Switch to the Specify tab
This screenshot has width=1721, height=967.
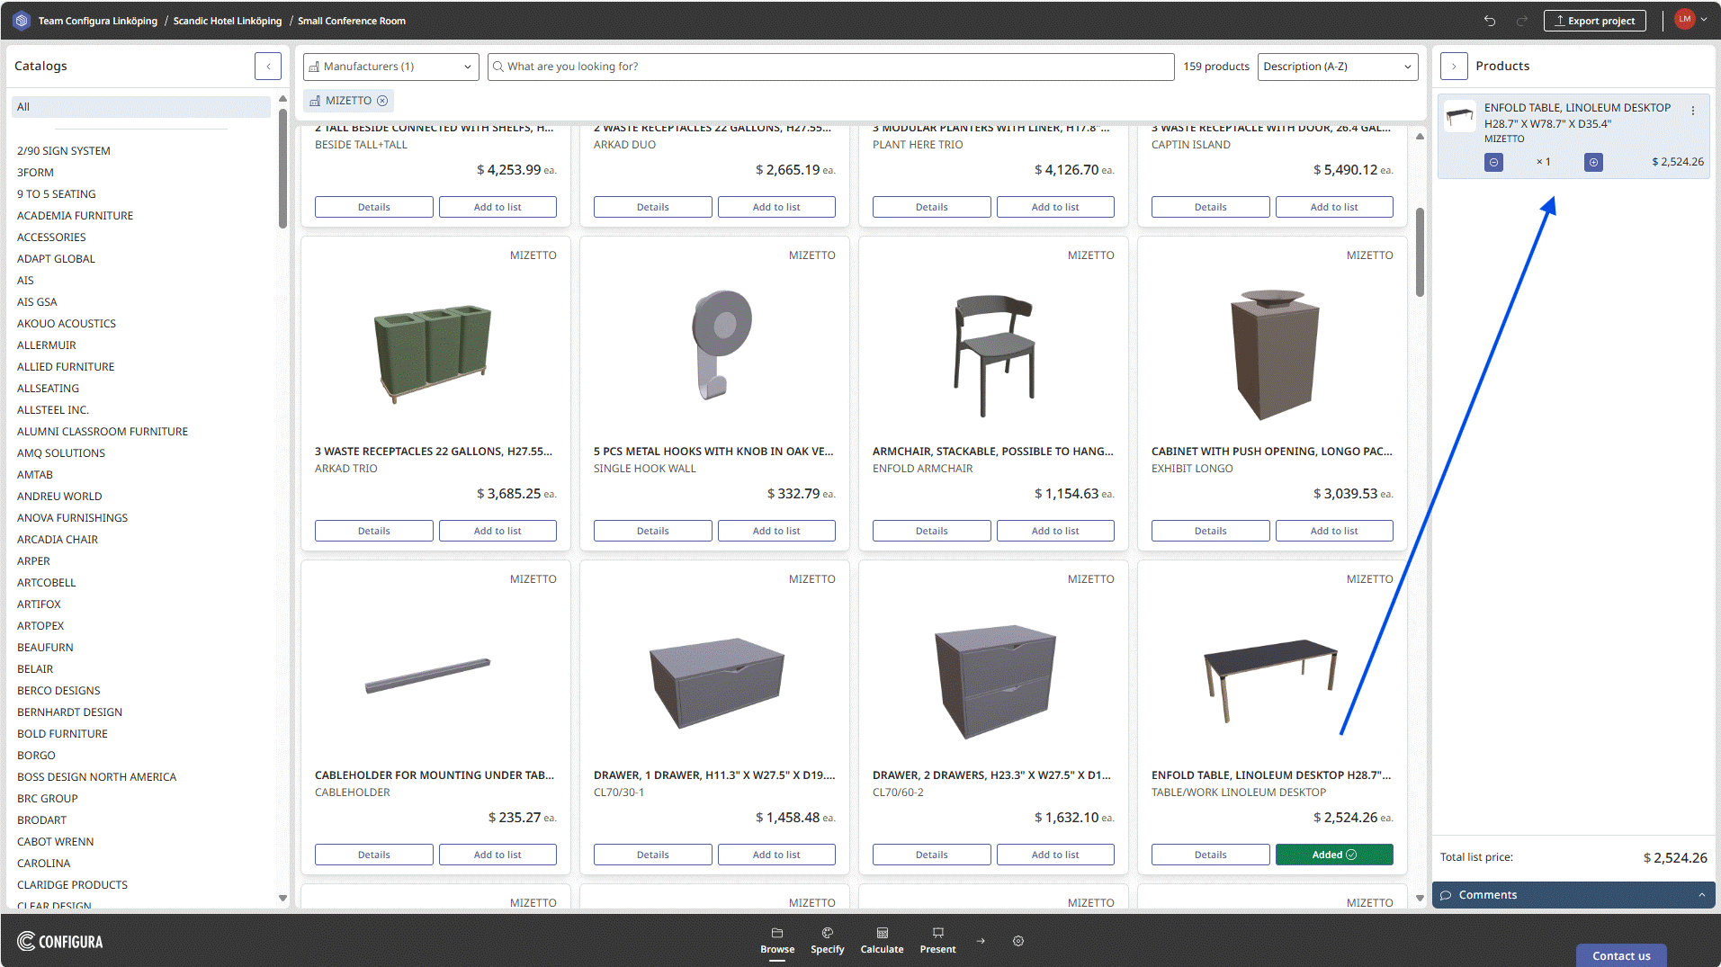[827, 941]
